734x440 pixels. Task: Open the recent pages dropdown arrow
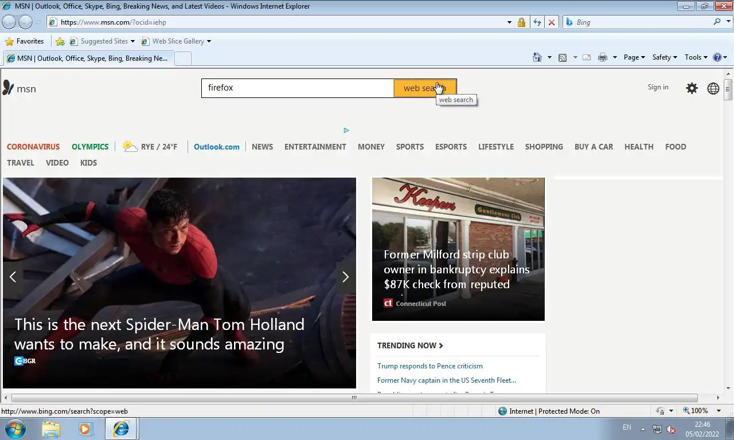[38, 22]
